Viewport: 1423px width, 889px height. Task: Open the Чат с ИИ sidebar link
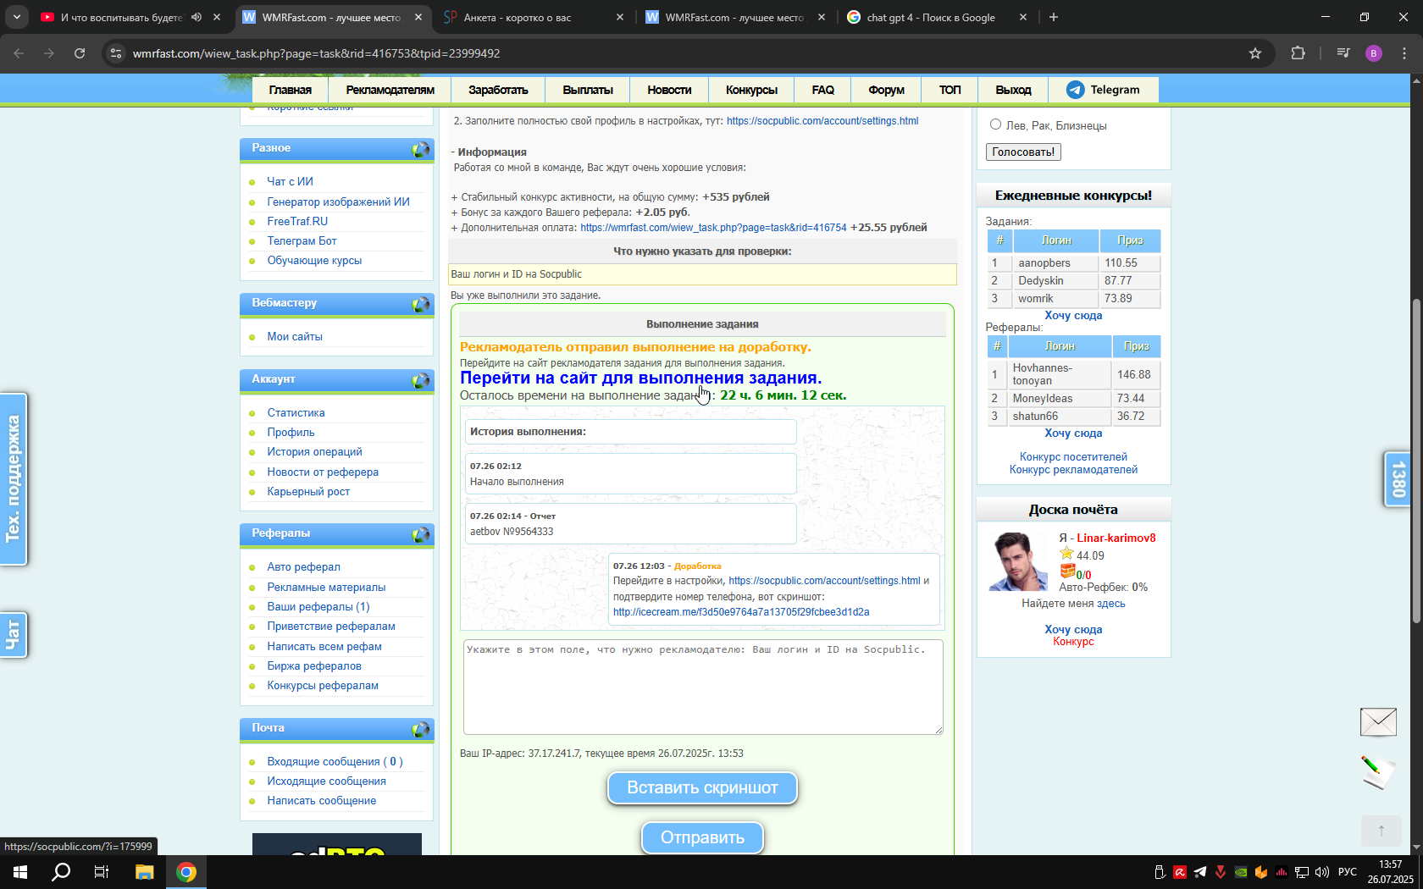(x=290, y=181)
